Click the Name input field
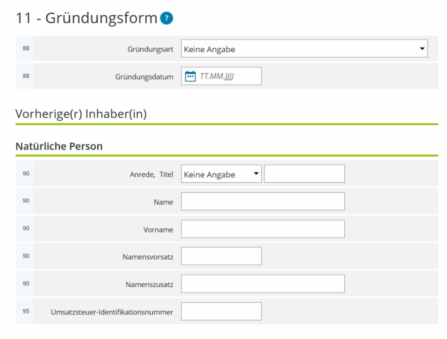This screenshot has width=447, height=339. [263, 202]
